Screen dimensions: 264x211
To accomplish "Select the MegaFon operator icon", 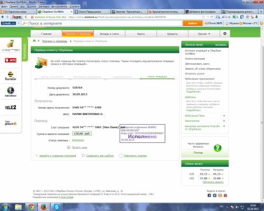I will click(x=11, y=92).
